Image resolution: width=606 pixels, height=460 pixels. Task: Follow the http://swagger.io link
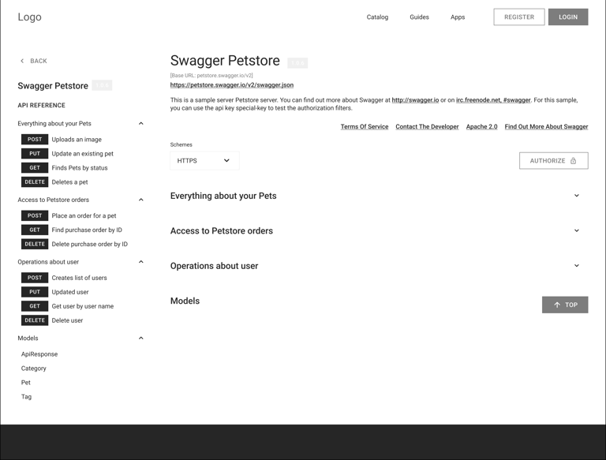click(415, 100)
